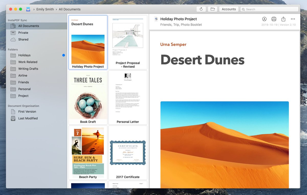
Task: Click the Last Modified tray icon
Action: tap(13, 118)
